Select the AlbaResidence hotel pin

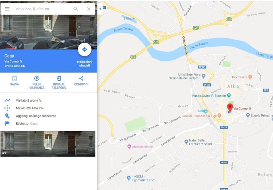129,147
